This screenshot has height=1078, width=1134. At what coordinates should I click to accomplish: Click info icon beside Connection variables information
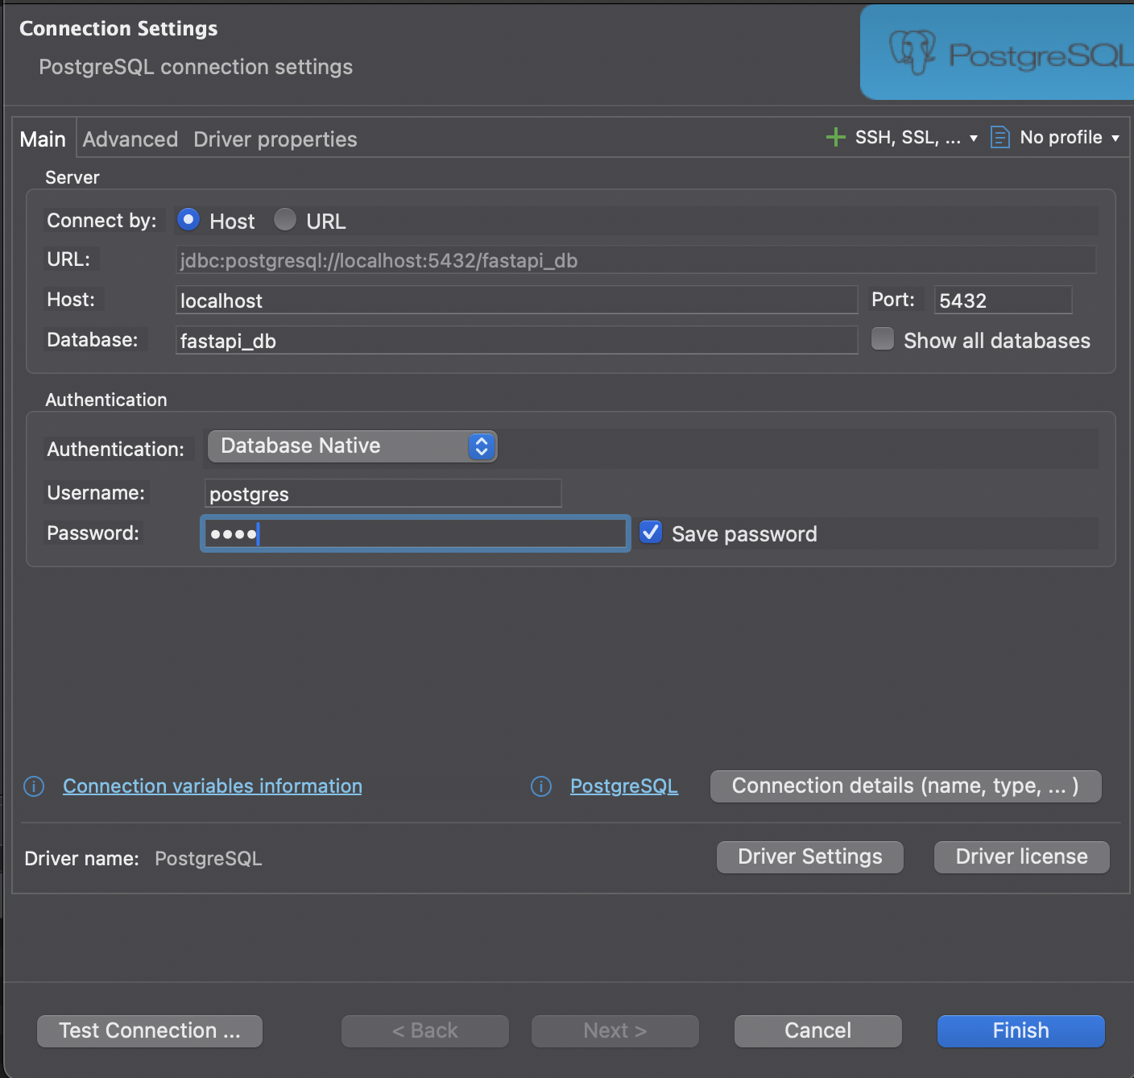(x=34, y=786)
